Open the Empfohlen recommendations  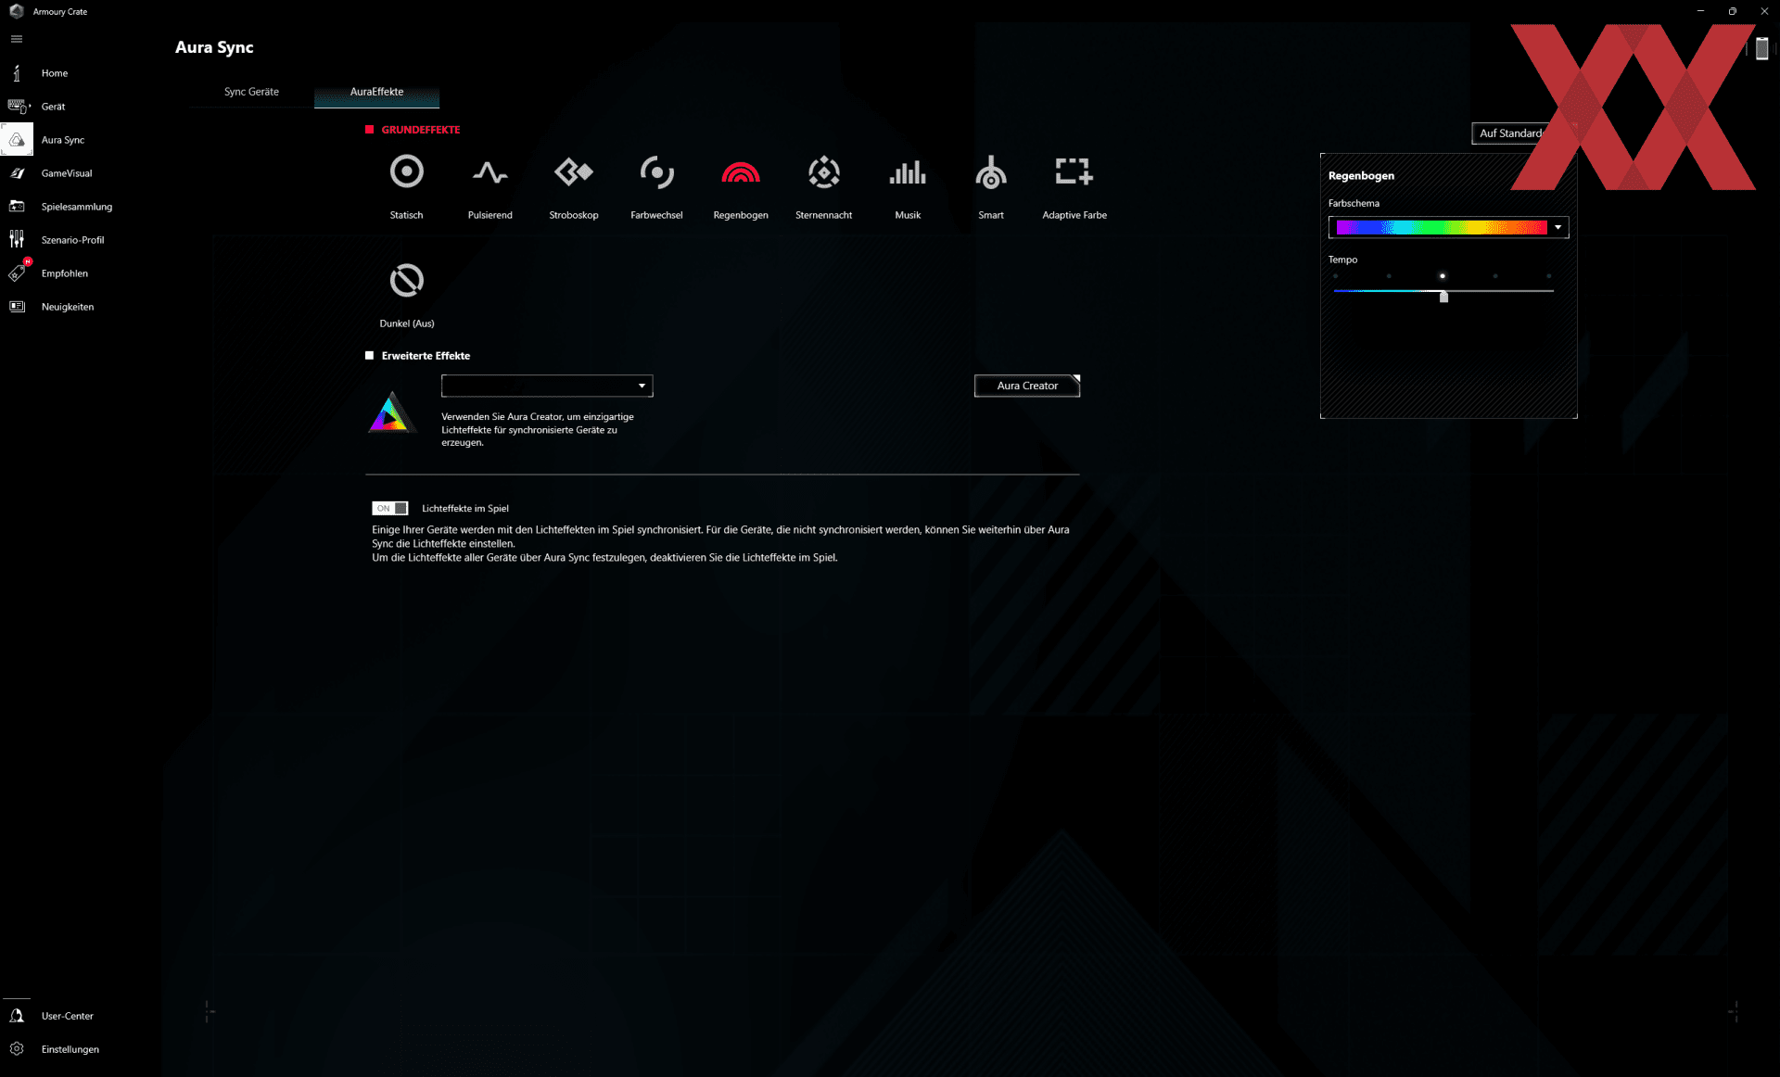tap(64, 273)
